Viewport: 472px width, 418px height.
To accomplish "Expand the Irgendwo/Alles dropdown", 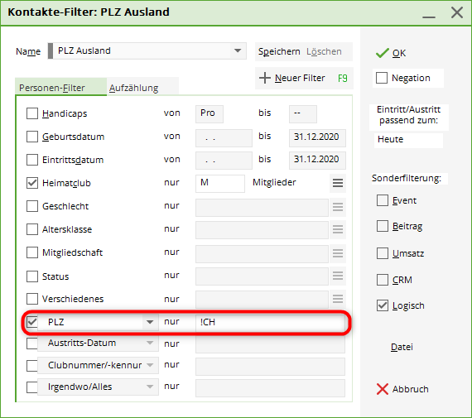I will 150,387.
